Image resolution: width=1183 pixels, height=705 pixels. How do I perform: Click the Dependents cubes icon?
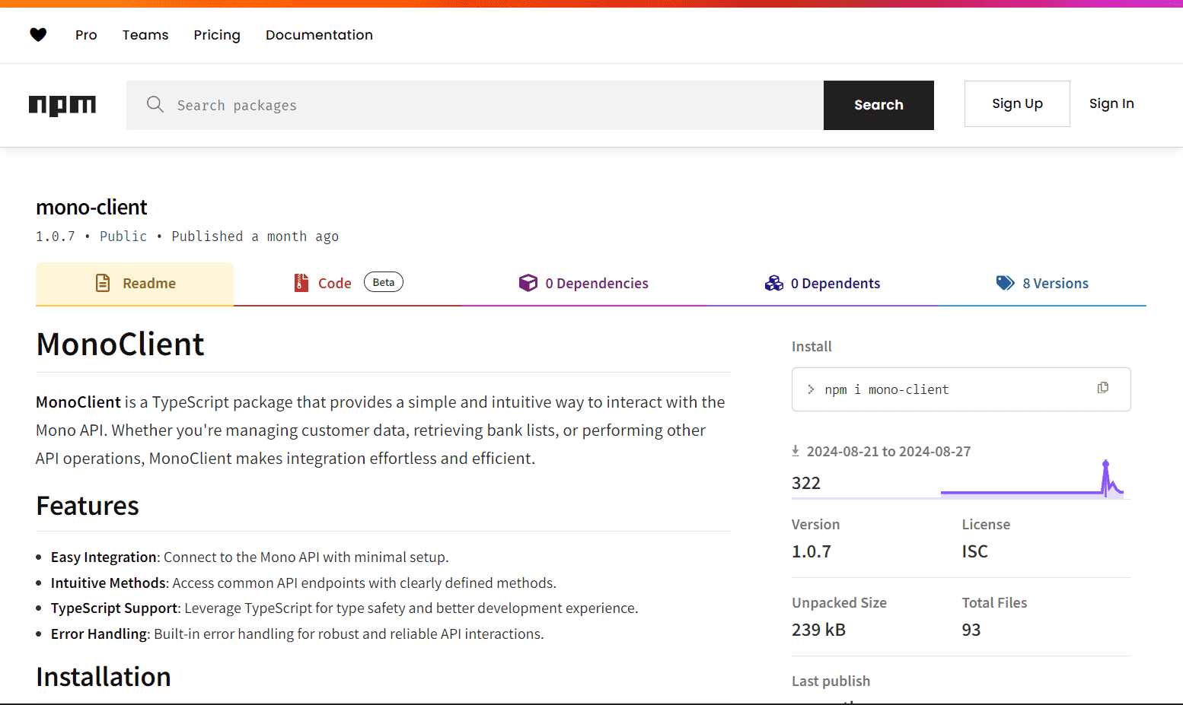point(774,282)
